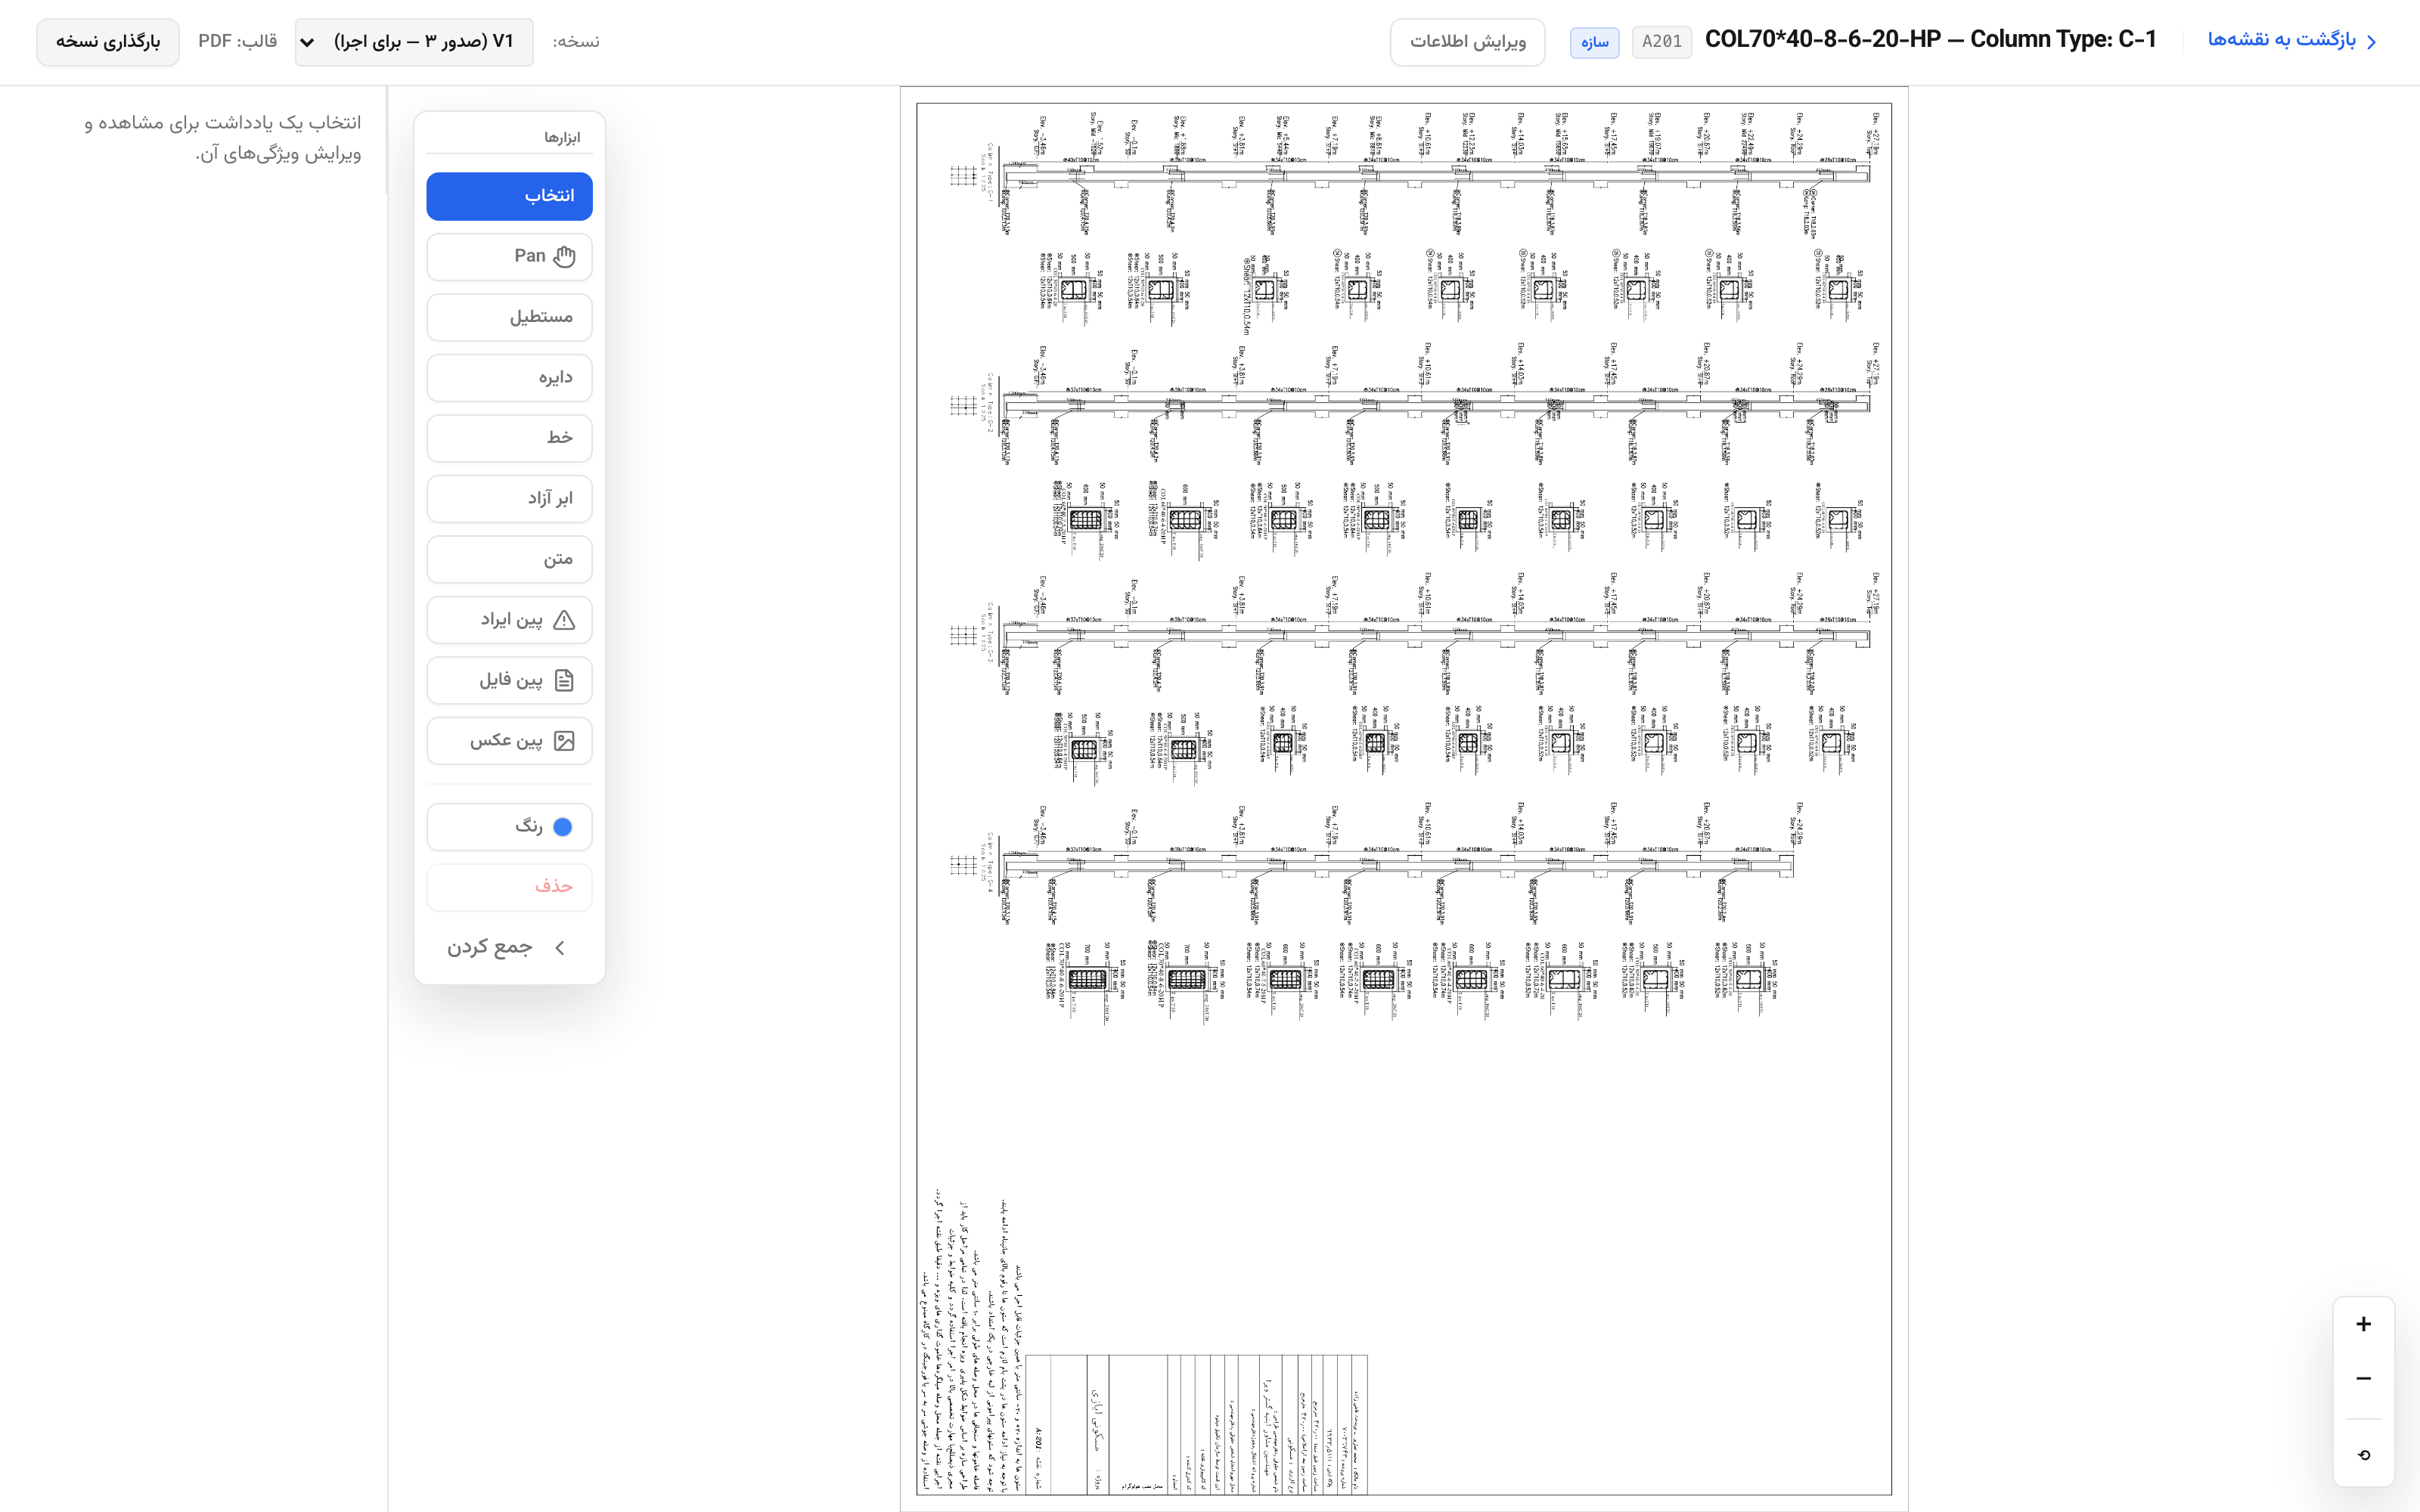Pick the خط line tool
Screen dimensions: 2420x1512
click(x=509, y=438)
